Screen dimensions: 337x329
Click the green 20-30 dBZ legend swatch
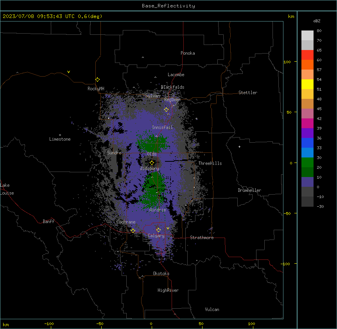tap(307, 163)
